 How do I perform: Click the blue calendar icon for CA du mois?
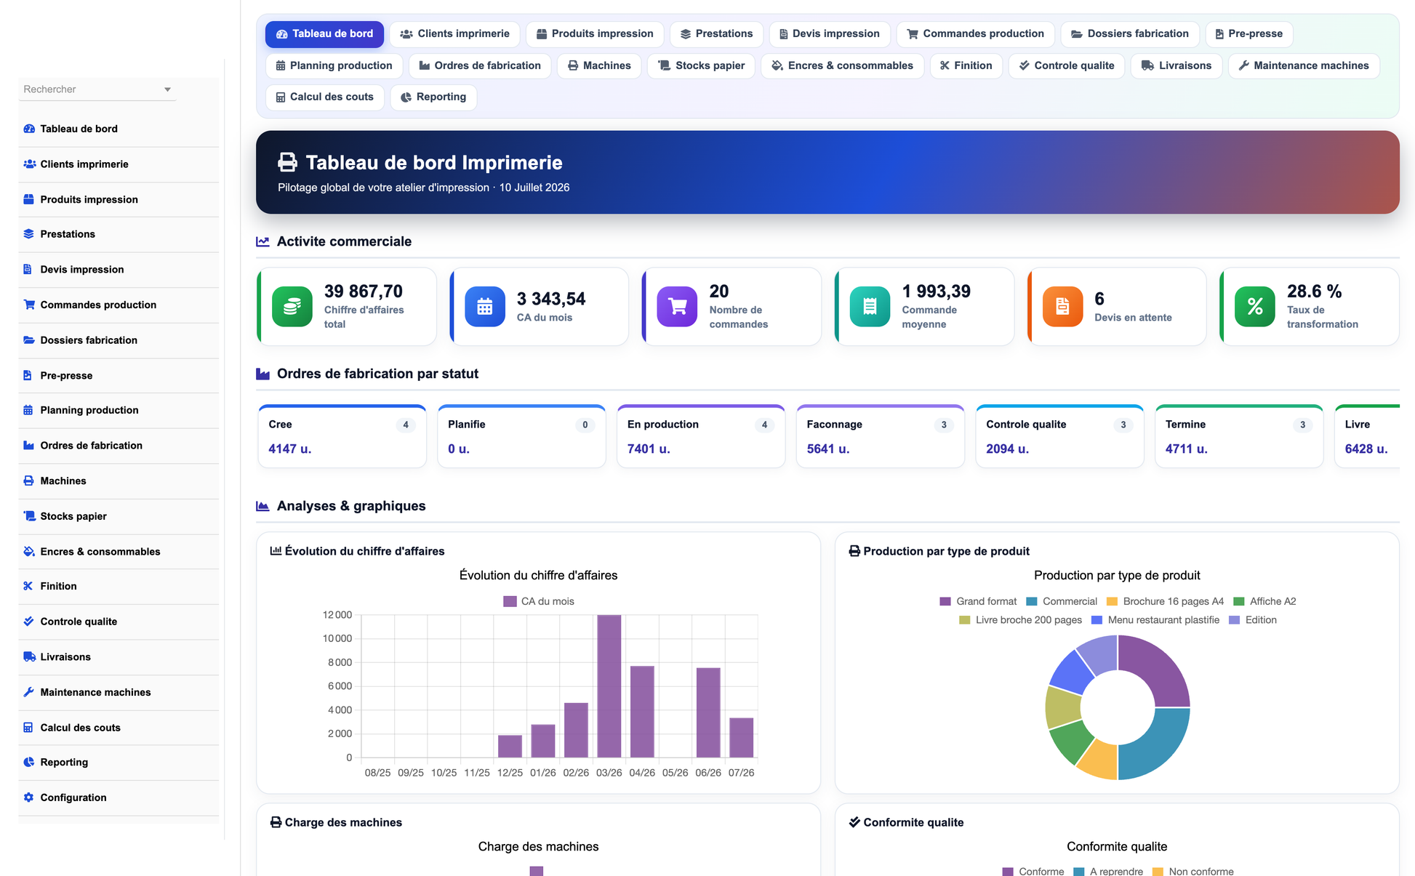(x=485, y=307)
